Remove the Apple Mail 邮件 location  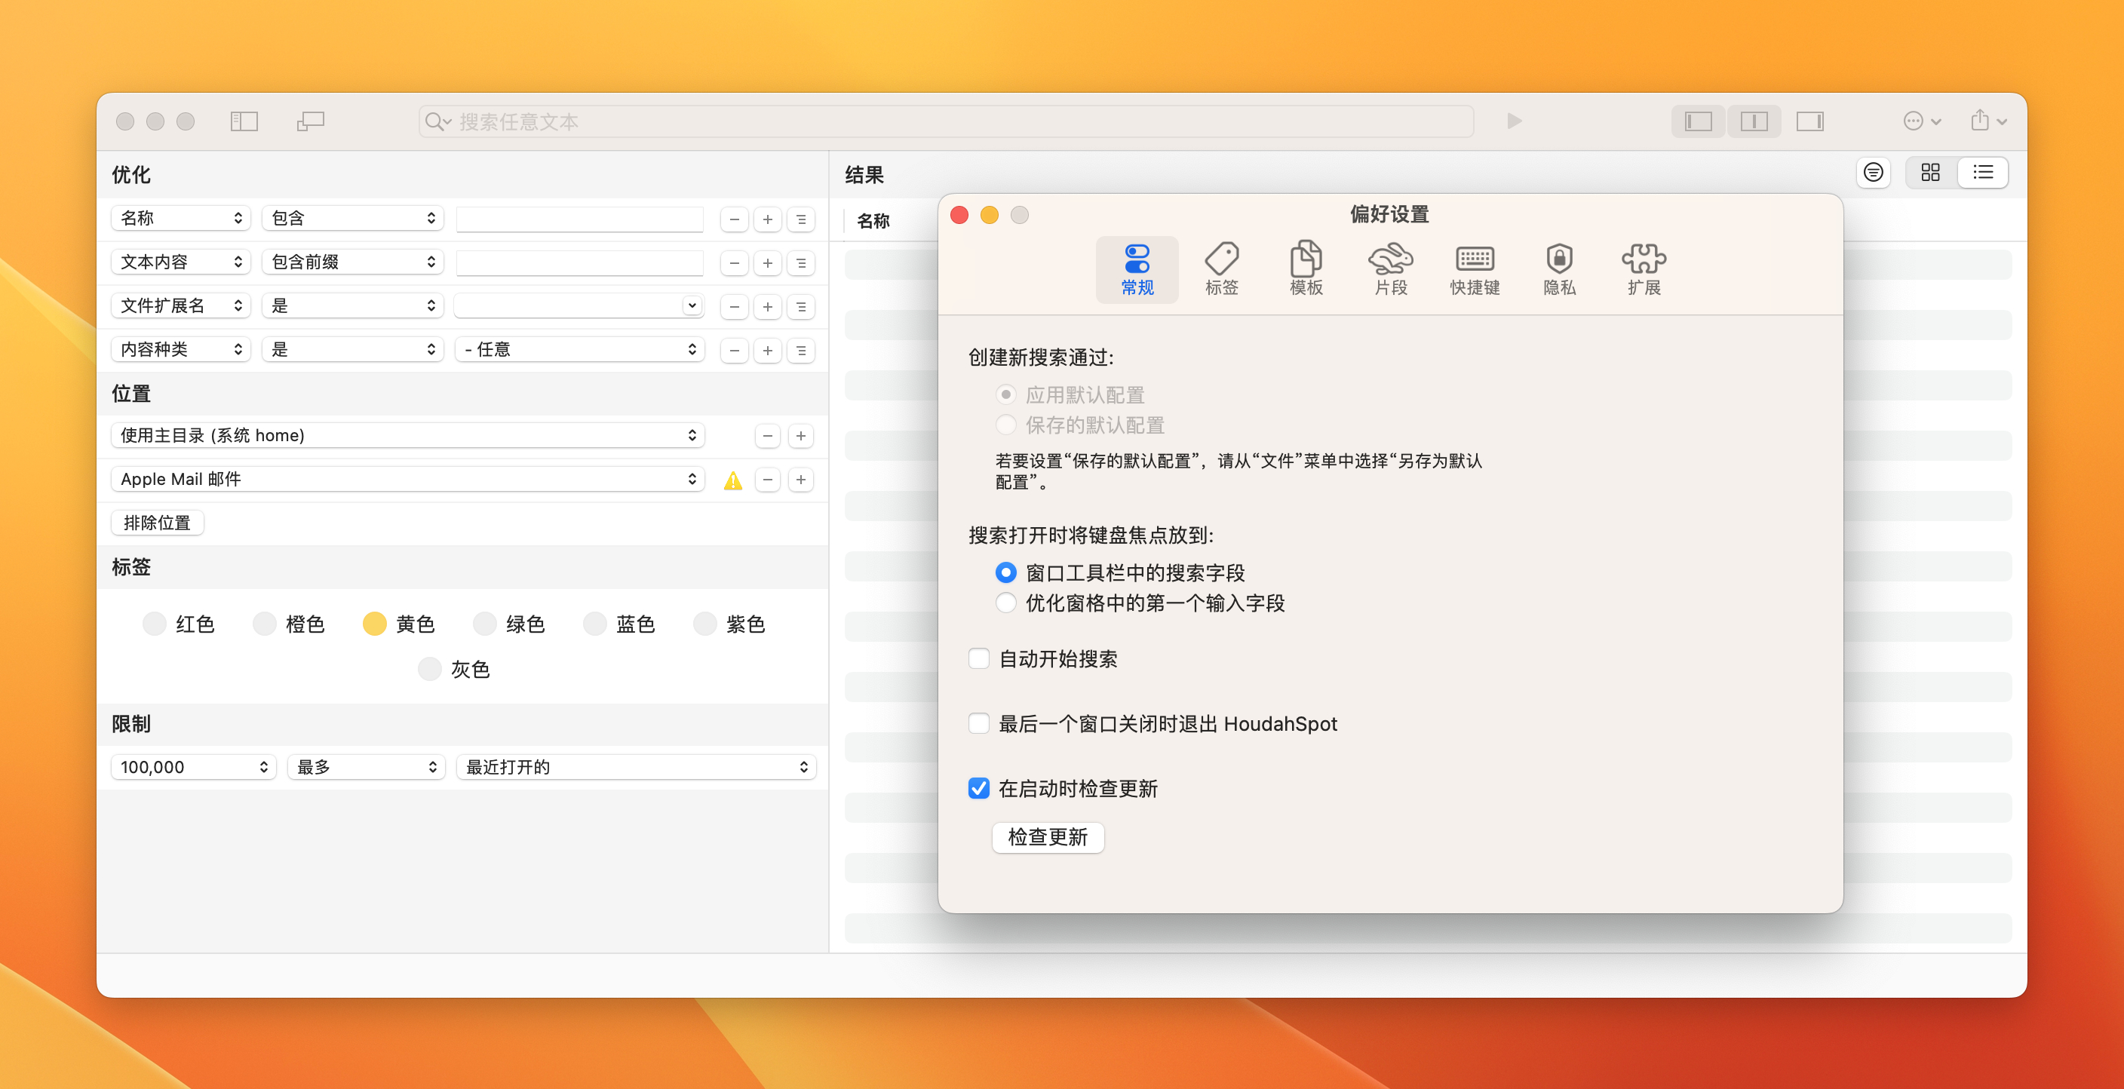point(768,480)
